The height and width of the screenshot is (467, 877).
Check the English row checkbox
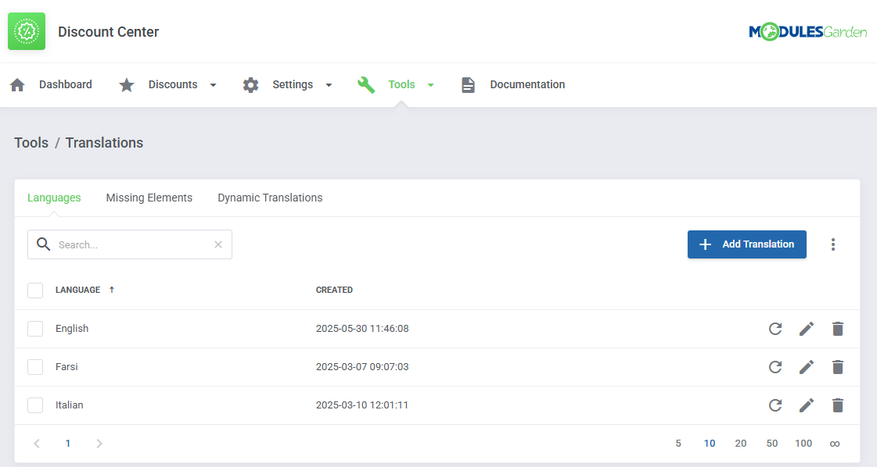pyautogui.click(x=35, y=329)
